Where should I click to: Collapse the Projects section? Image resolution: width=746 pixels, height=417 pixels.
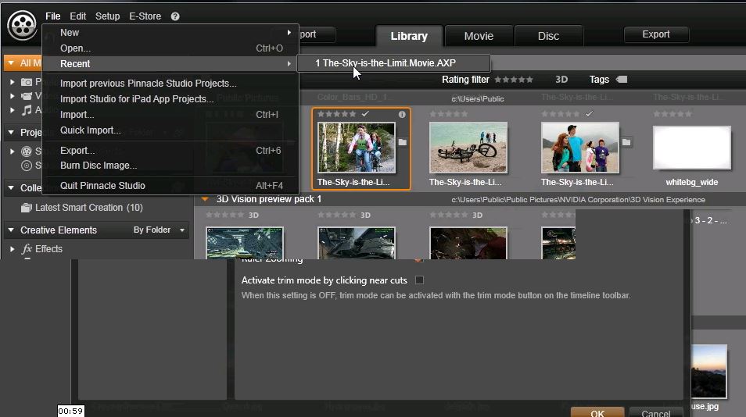[11, 132]
